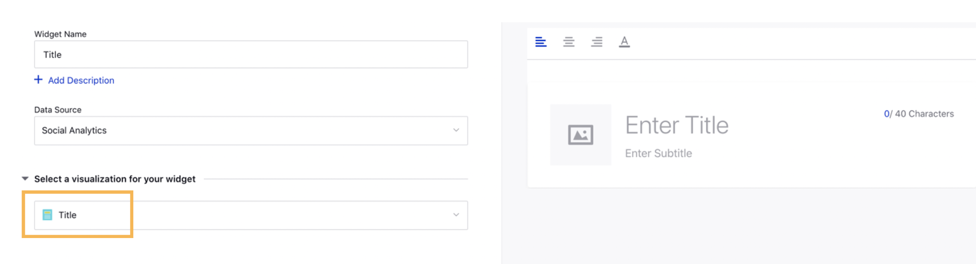Open the visualization type dropdown chevron
Viewport: 976px width, 264px height.
456,215
